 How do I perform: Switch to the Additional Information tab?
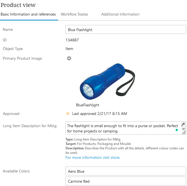pos(120,14)
